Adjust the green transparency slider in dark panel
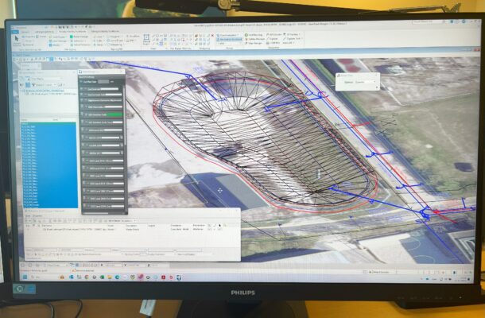This screenshot has height=318, width=485. (114, 114)
